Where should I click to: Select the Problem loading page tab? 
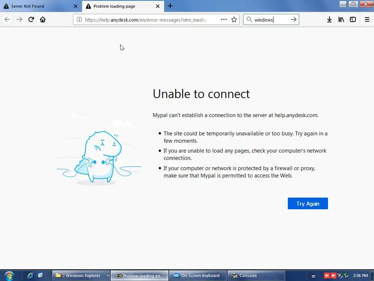coord(123,6)
